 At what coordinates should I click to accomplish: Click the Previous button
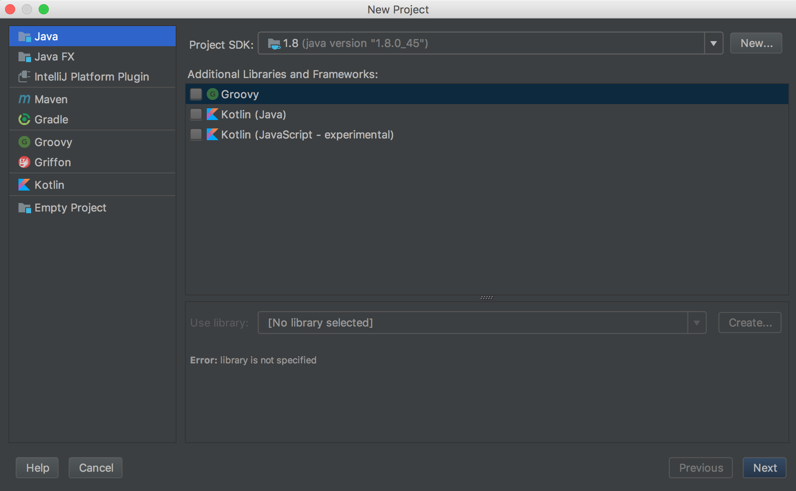[x=701, y=468]
